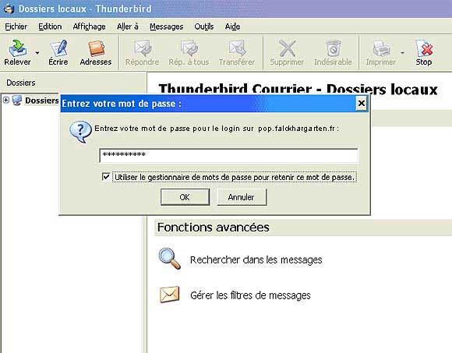Screen dimensions: 452x353
Task: Open the Outils menu
Action: point(204,26)
